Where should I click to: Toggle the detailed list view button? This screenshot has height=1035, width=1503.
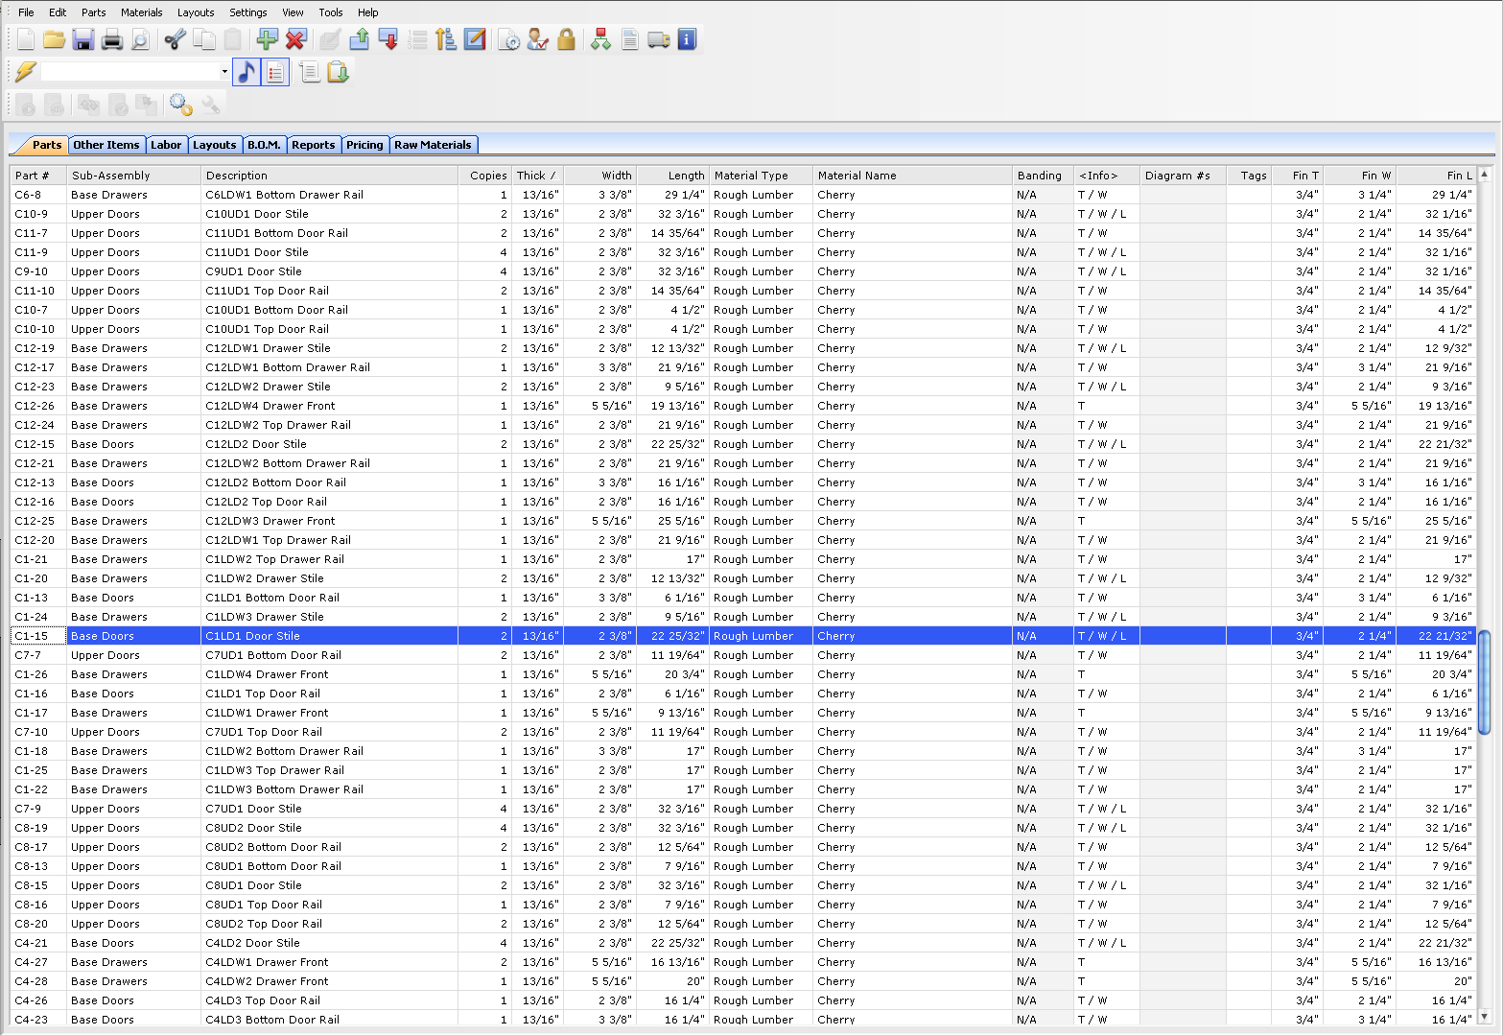(275, 71)
